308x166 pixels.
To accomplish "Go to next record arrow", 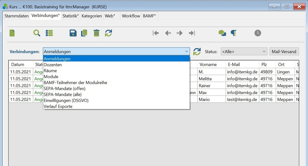I will click(x=180, y=33).
